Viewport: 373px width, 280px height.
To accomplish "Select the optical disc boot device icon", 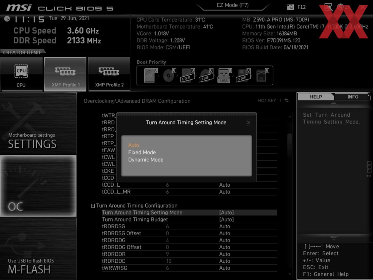I will 169,75.
